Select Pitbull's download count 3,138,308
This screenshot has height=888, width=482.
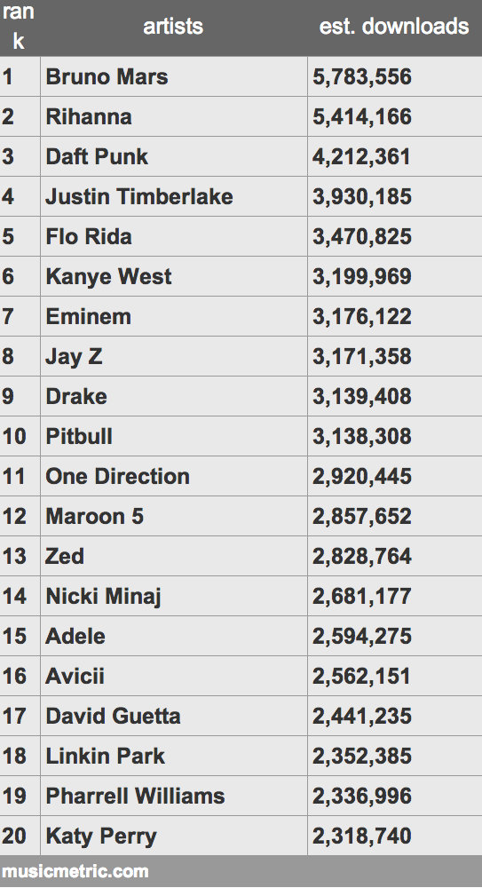[362, 436]
